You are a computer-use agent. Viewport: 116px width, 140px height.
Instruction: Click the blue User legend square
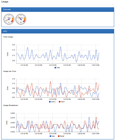50,136
